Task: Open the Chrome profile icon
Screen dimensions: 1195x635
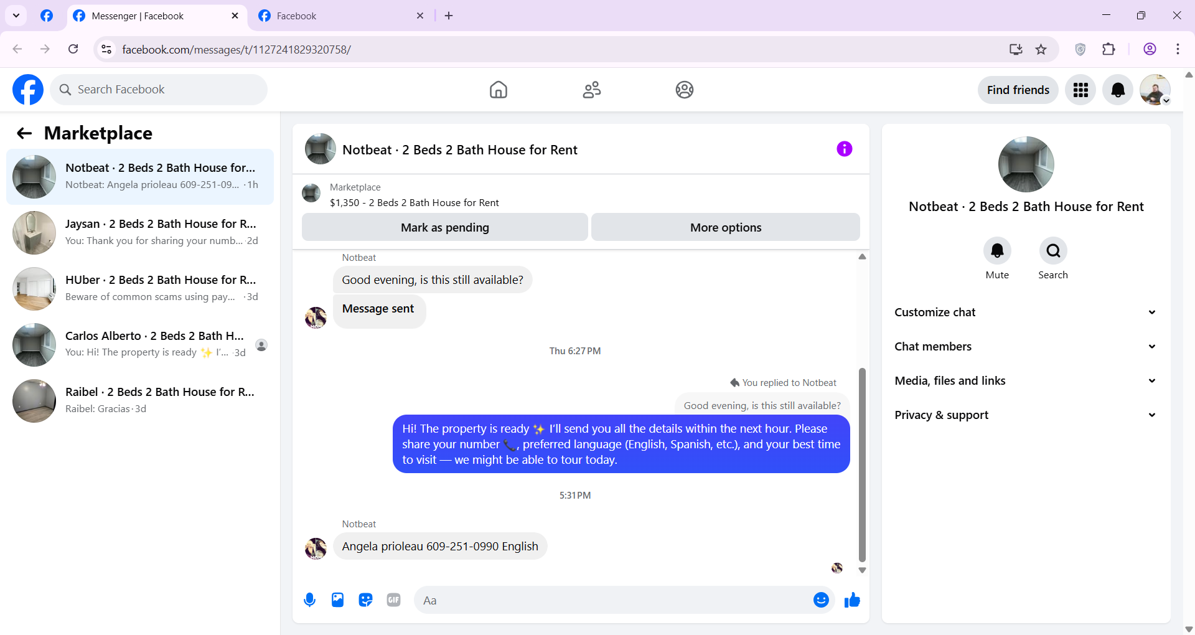Action: pyautogui.click(x=1150, y=49)
